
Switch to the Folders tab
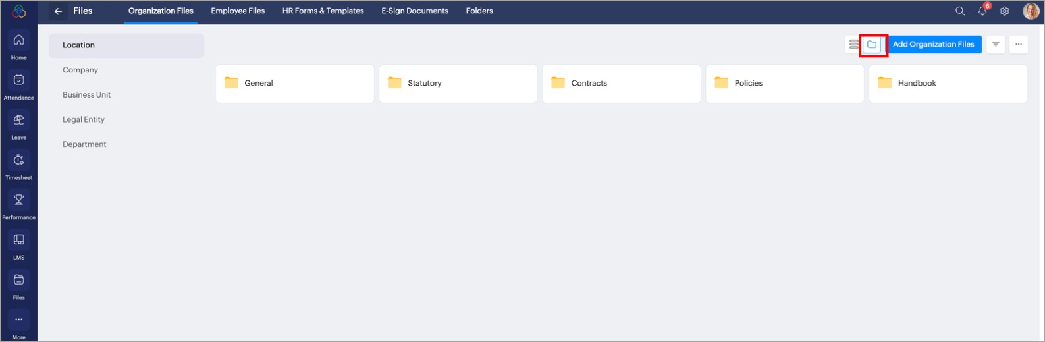point(479,11)
